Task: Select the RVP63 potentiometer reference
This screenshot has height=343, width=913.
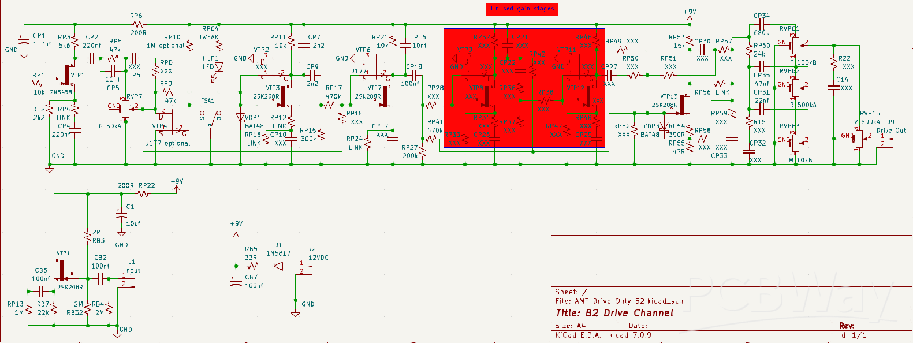Action: pyautogui.click(x=789, y=126)
